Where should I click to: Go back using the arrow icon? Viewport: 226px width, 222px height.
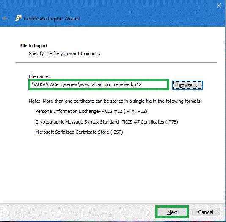coord(6,19)
